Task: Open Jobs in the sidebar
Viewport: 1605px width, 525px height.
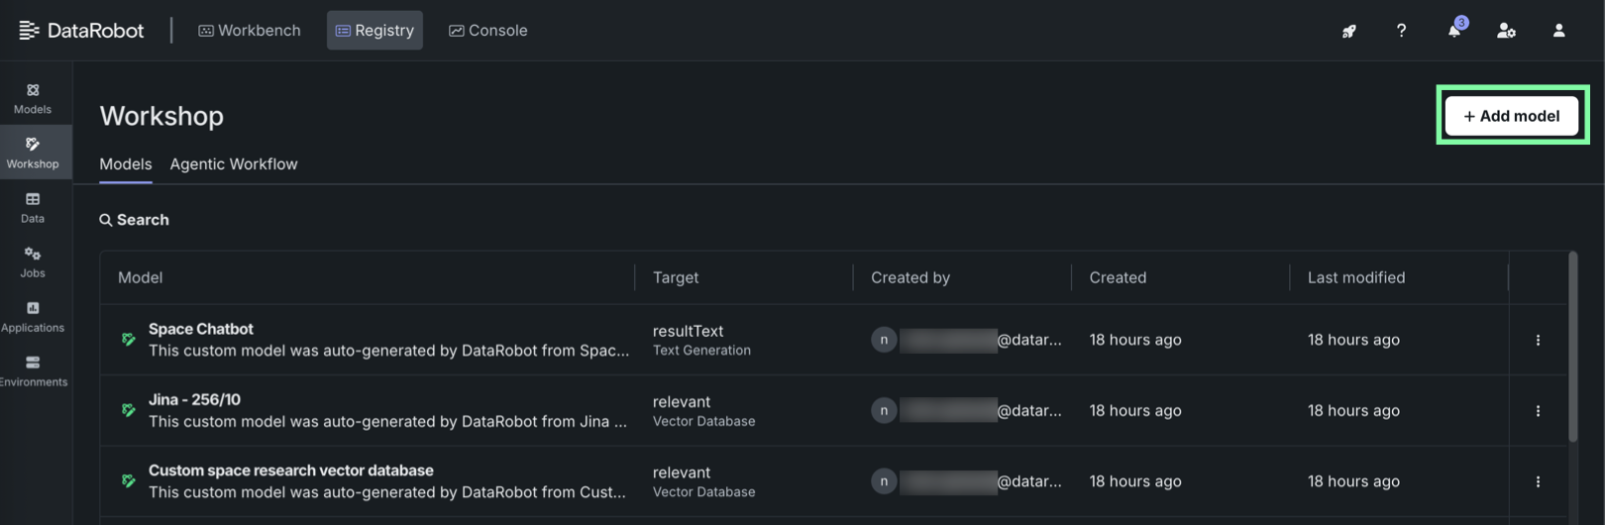Action: (x=33, y=262)
